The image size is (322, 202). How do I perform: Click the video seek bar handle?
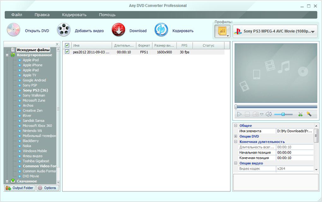pyautogui.click(x=236, y=107)
